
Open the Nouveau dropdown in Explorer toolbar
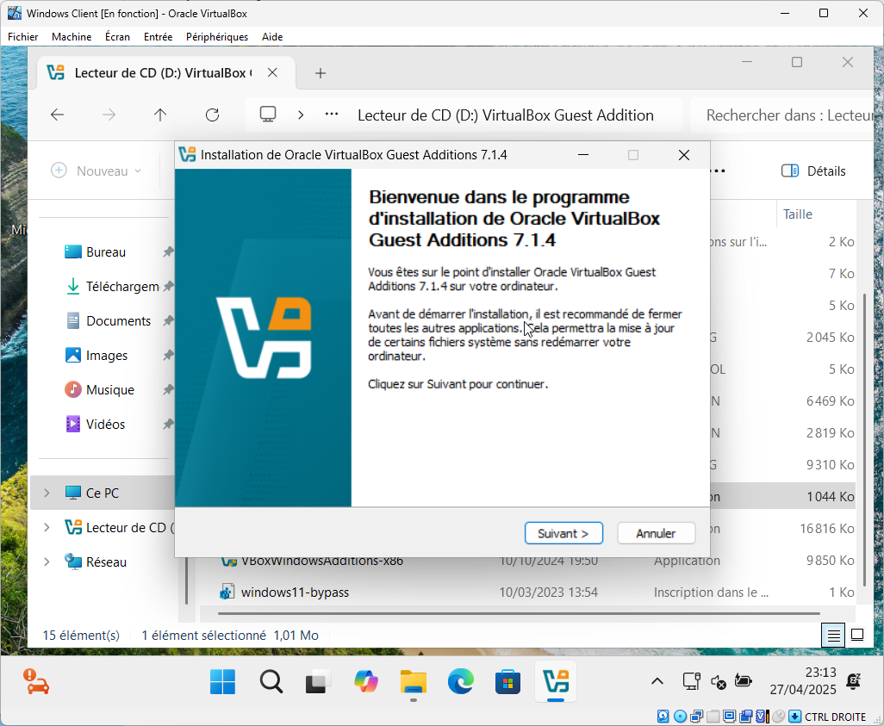pyautogui.click(x=96, y=171)
